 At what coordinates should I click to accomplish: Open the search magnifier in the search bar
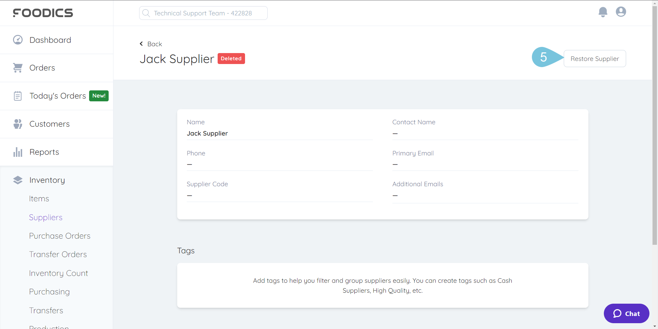coord(146,13)
